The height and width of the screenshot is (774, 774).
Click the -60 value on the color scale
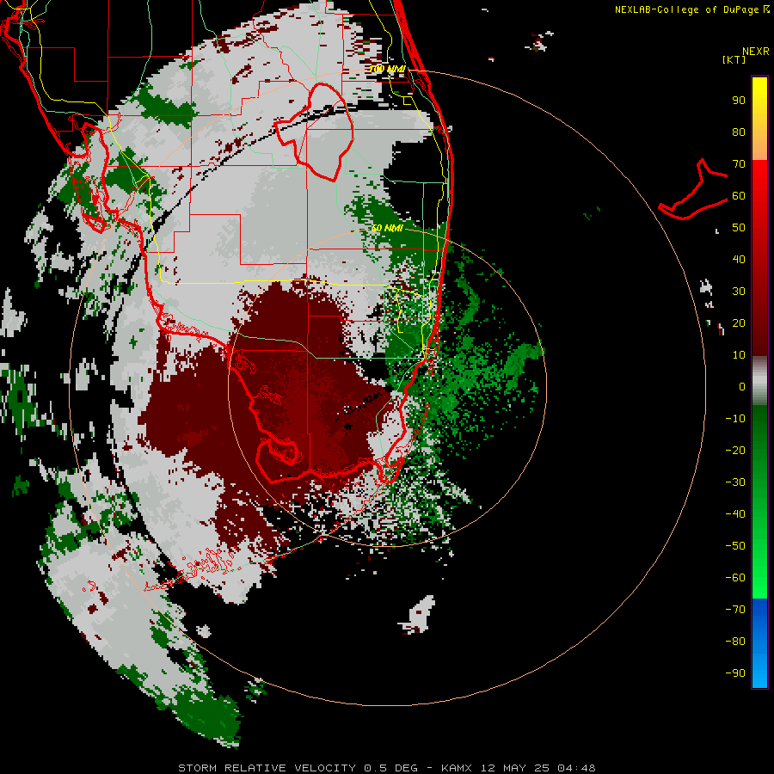click(x=735, y=578)
